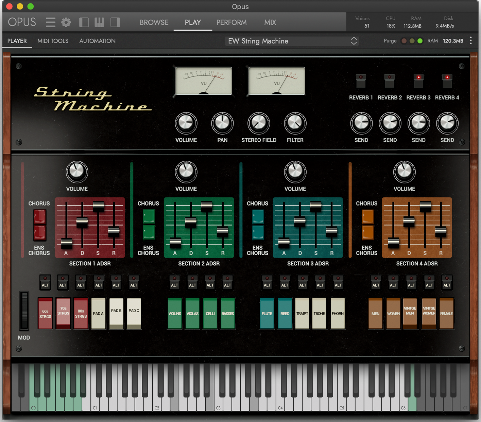481x422 pixels.
Task: Toggle the left panel view icon
Action: [x=84, y=22]
